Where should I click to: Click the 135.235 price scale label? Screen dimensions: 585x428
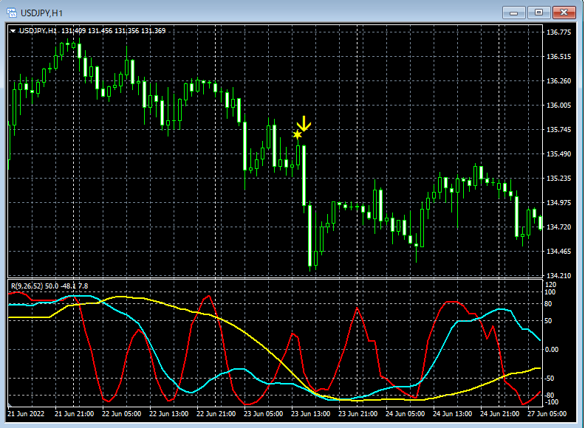[x=558, y=178]
